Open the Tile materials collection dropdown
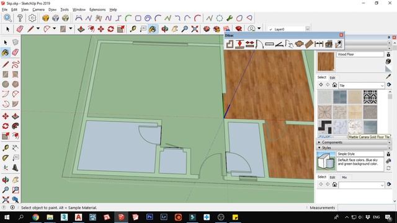The image size is (397, 223). pos(362,85)
